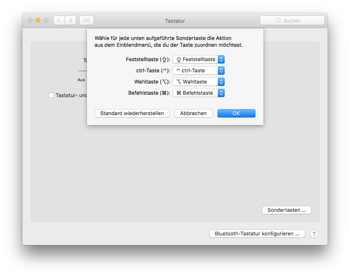This screenshot has height=277, width=350.
Task: Click the Aus slider label
Action: (81, 80)
